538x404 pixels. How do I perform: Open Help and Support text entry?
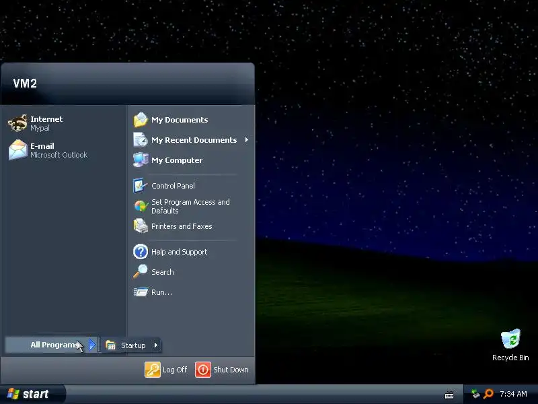(179, 252)
